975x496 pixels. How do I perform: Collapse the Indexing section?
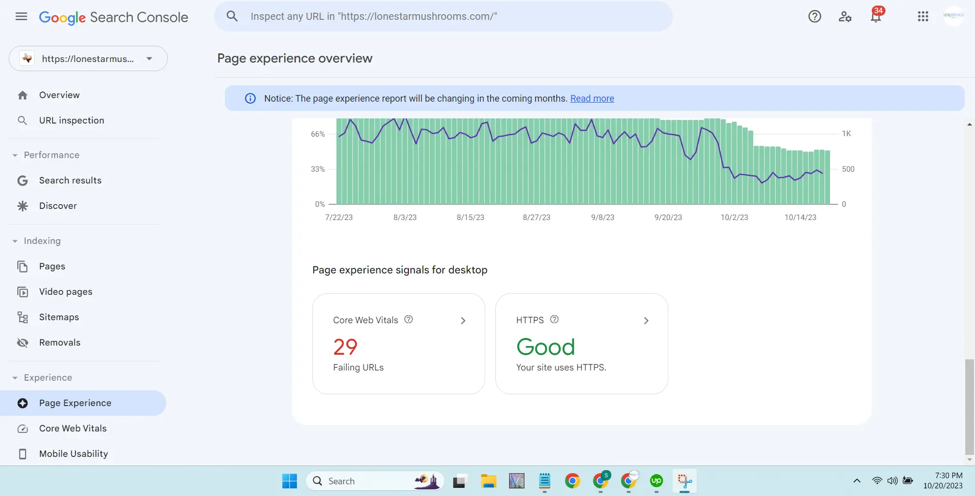point(15,241)
